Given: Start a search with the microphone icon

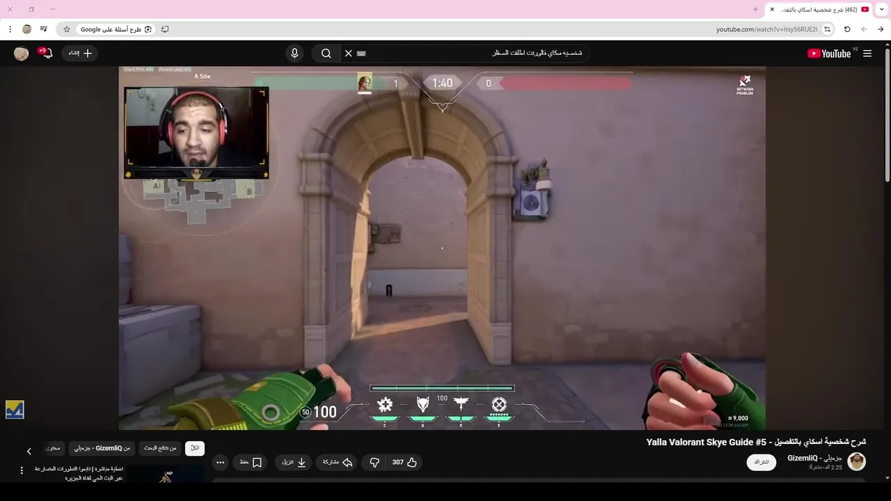Looking at the screenshot, I should pyautogui.click(x=294, y=54).
